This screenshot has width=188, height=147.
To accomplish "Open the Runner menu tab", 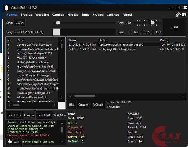I will (12, 15).
